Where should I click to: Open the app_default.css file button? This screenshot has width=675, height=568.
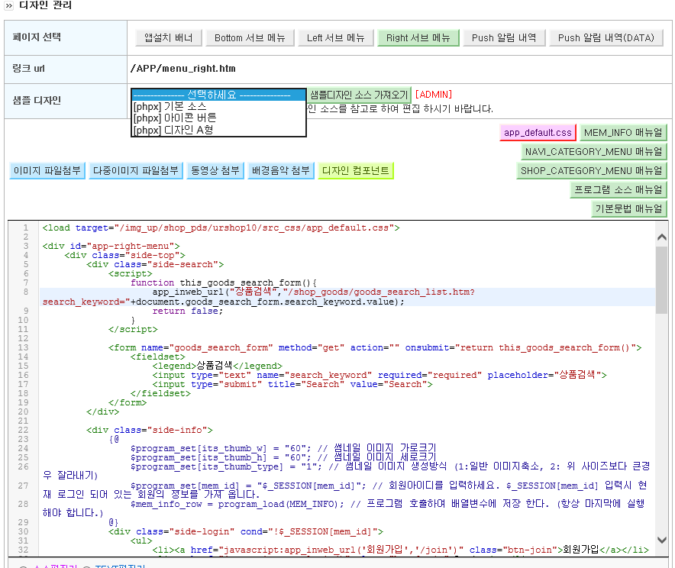point(538,133)
